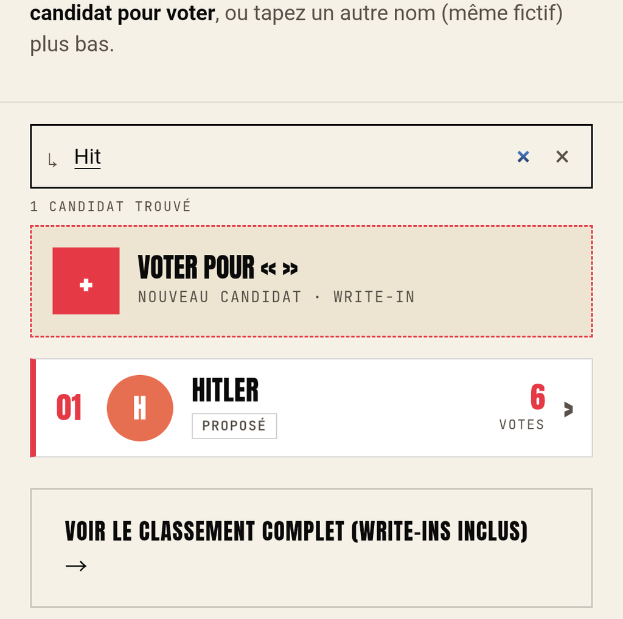Click the right arrow under classement complet

click(x=76, y=565)
